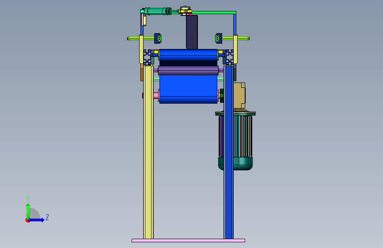Viewport: 383px width, 248px height.
Task: Click the Z axis arrow on the triad
Action: coord(37,220)
